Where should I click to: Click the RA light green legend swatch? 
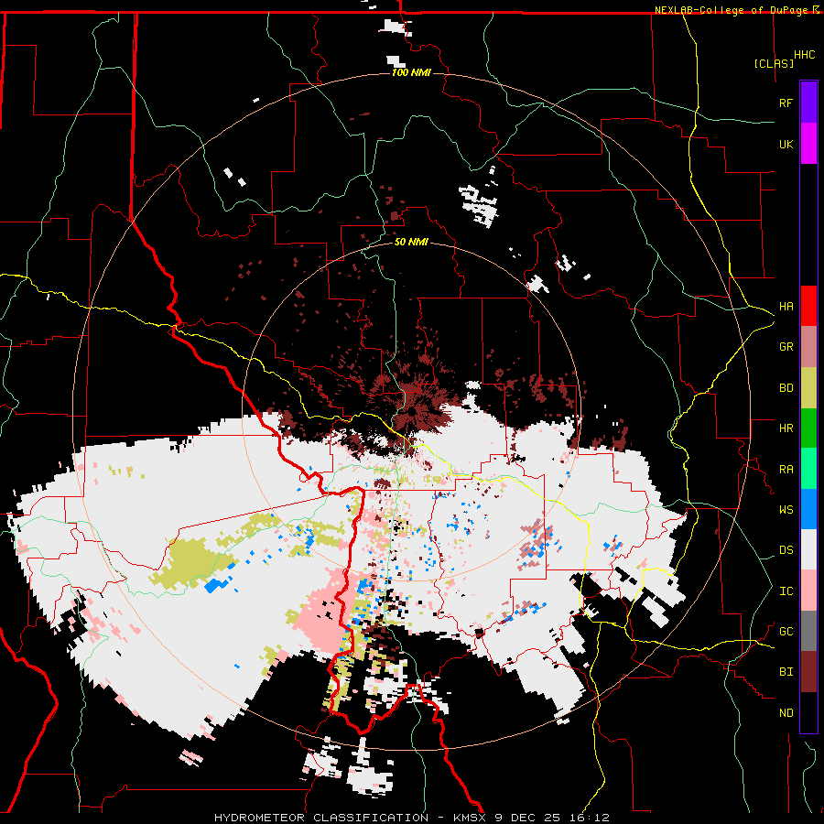click(x=808, y=469)
